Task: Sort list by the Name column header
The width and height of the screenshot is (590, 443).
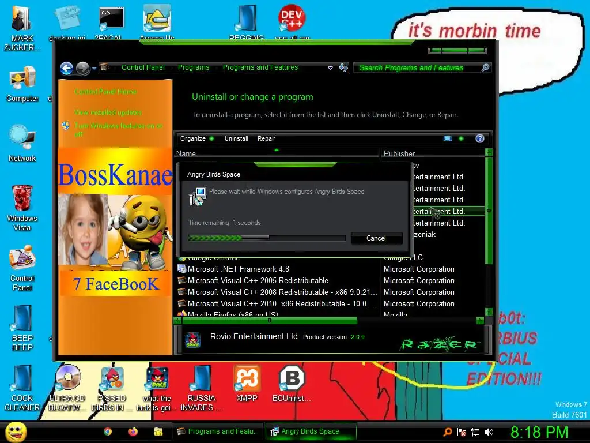Action: point(277,153)
